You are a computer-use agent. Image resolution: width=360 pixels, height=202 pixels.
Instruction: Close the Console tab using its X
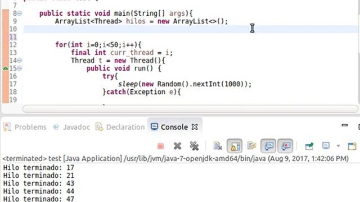(x=195, y=127)
